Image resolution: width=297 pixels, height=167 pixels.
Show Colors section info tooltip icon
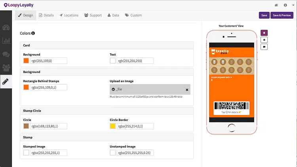click(x=33, y=33)
